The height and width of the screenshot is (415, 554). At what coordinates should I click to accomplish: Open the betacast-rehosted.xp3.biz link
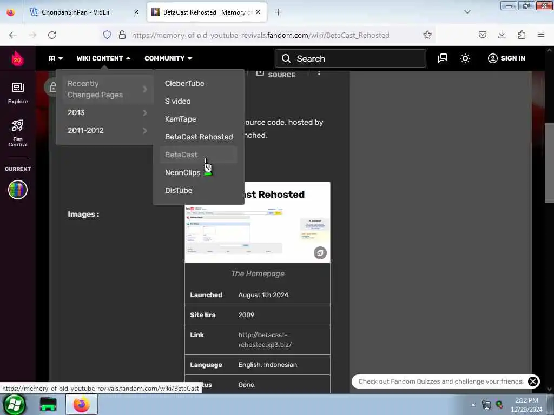pos(265,340)
